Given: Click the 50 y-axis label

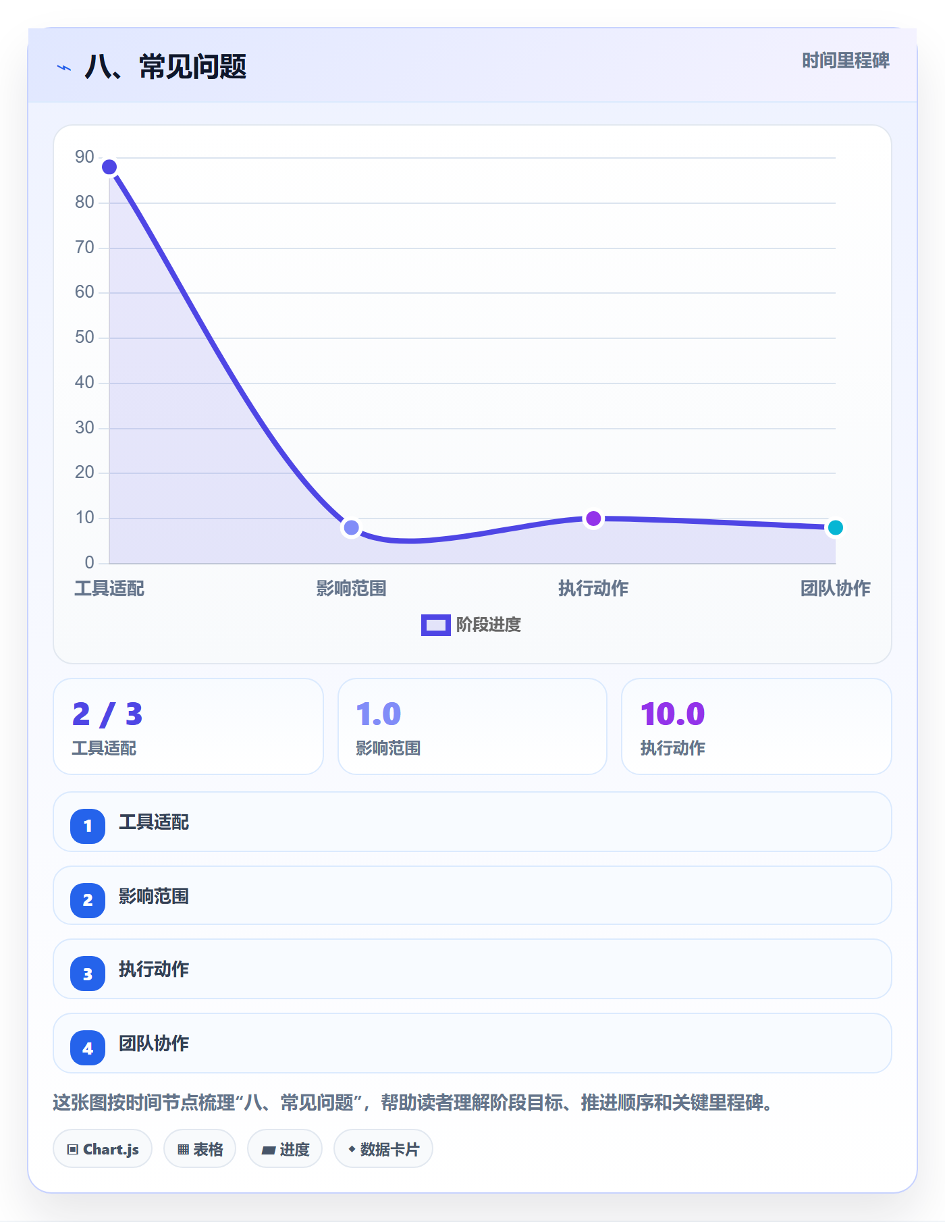Looking at the screenshot, I should [84, 338].
